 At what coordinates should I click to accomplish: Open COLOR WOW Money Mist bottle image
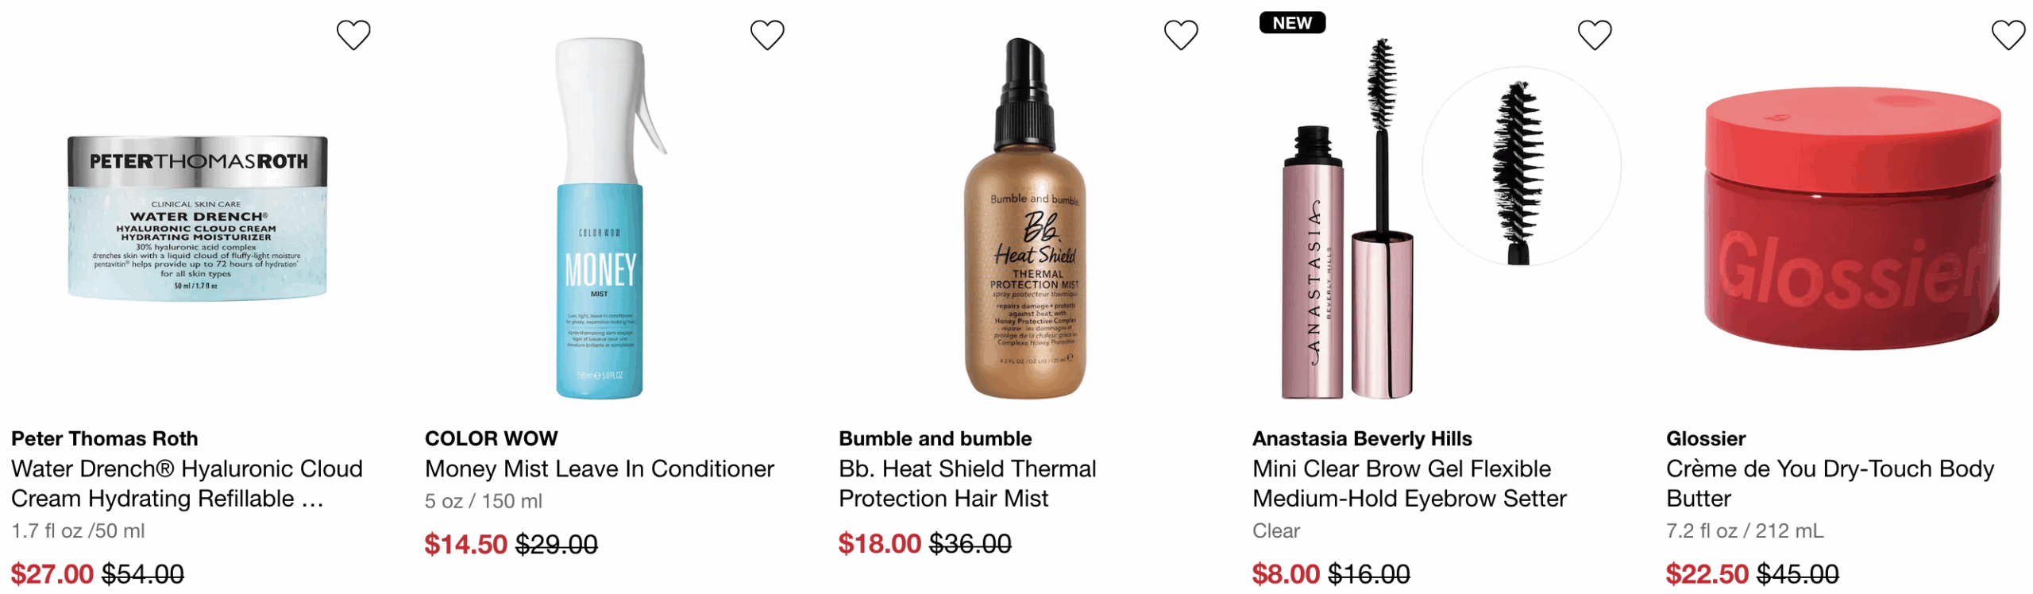point(609,218)
